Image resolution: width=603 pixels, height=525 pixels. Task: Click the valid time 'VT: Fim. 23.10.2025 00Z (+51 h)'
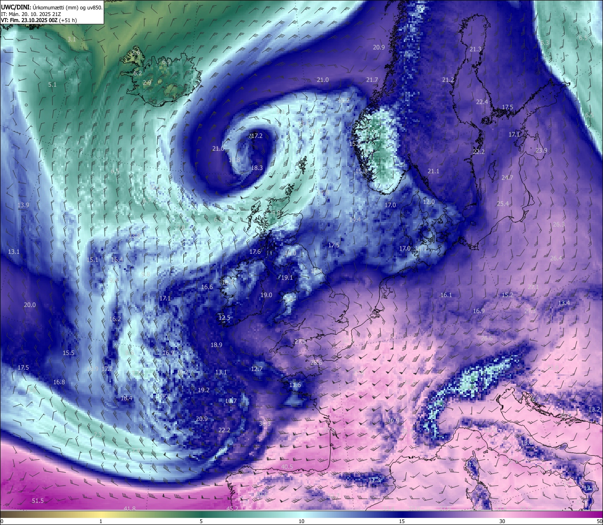(x=39, y=20)
